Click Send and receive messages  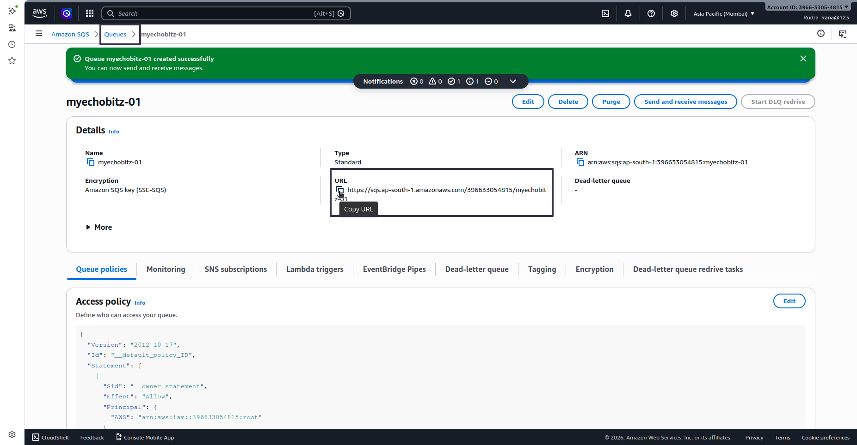coord(685,102)
